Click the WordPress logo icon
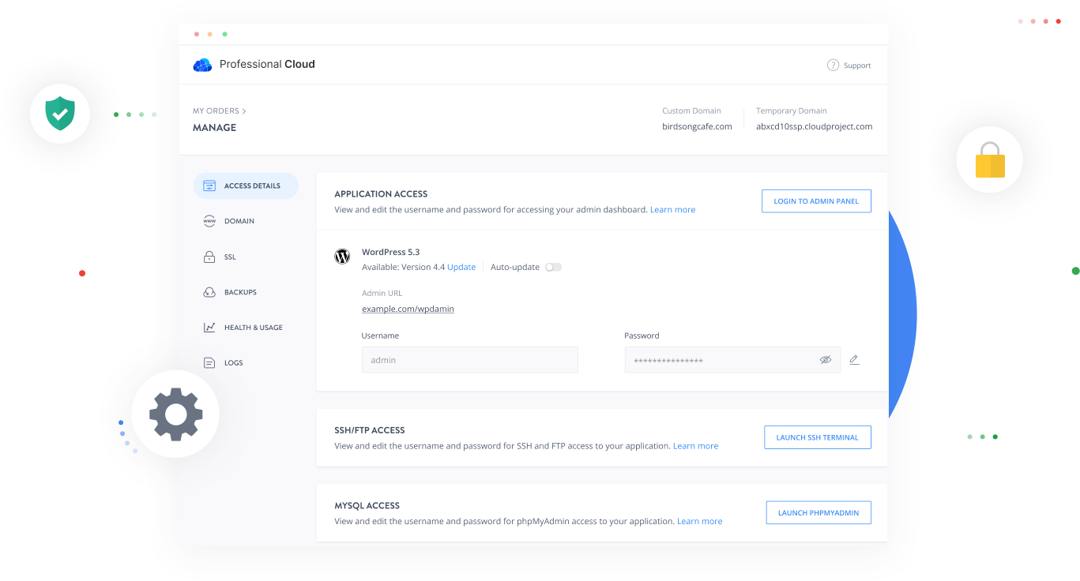This screenshot has width=1080, height=581. (342, 257)
